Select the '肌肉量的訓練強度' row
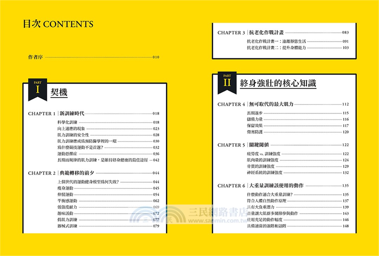The image size is (379, 256). click(x=298, y=160)
